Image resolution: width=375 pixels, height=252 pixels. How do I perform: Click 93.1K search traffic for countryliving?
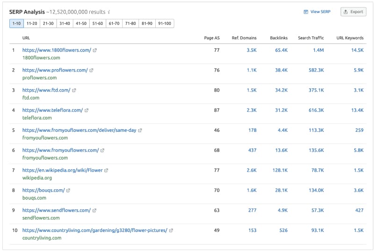tap(317, 230)
